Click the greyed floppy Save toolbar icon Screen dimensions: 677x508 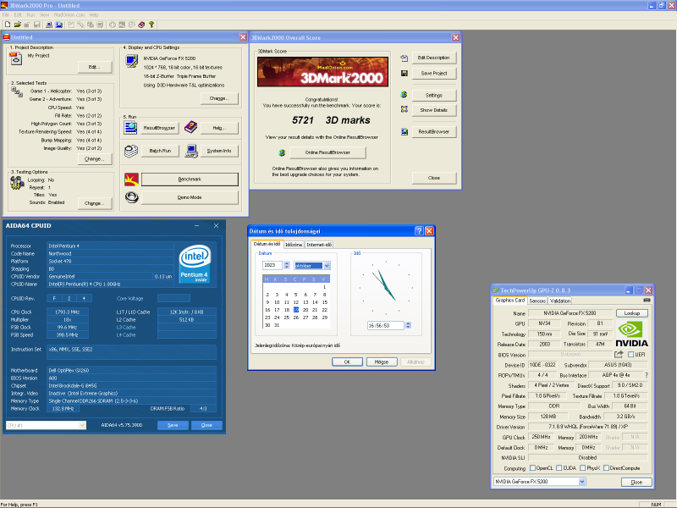[37, 25]
